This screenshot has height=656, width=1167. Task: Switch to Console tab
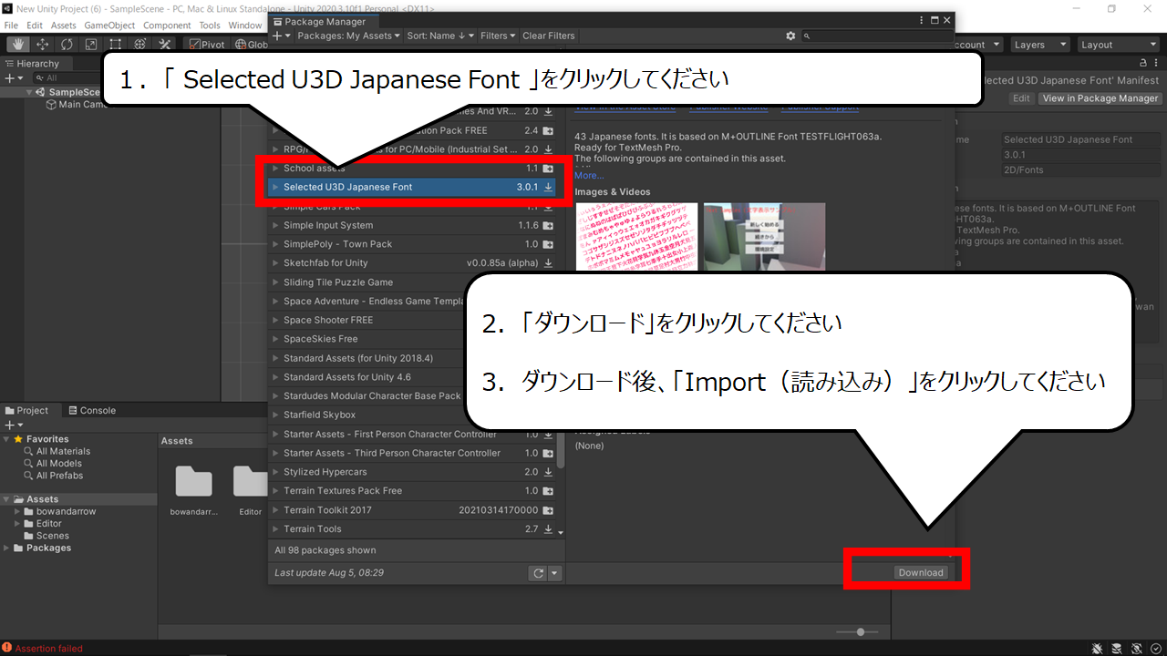tap(91, 410)
